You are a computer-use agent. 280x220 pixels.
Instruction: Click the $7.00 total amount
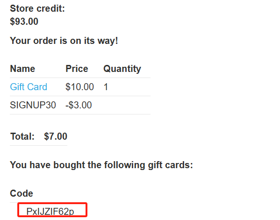[56, 136]
